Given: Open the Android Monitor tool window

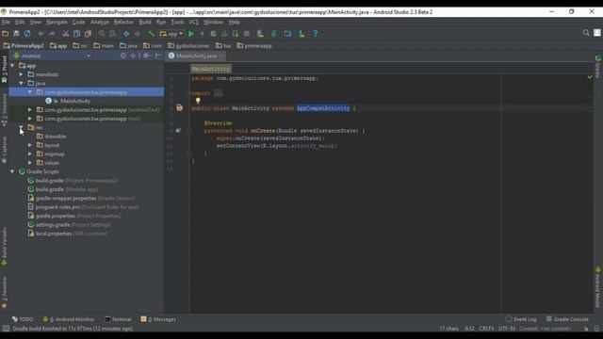Looking at the screenshot, I should (x=69, y=319).
